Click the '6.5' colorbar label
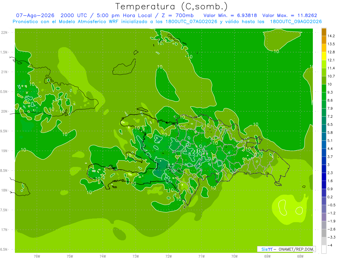337x260 pixels. (330, 125)
